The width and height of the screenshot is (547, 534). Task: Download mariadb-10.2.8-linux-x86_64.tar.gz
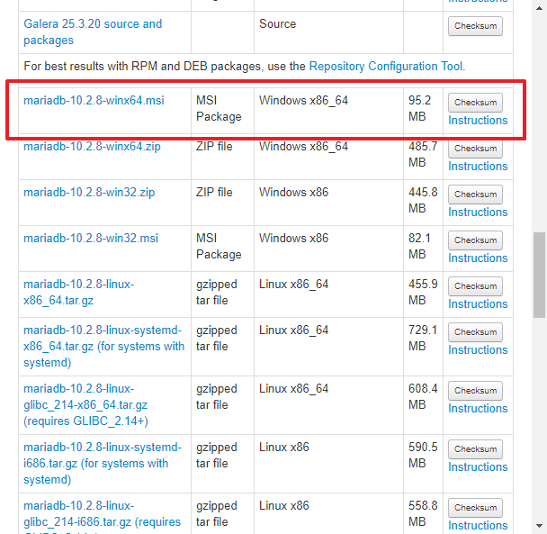point(79,292)
